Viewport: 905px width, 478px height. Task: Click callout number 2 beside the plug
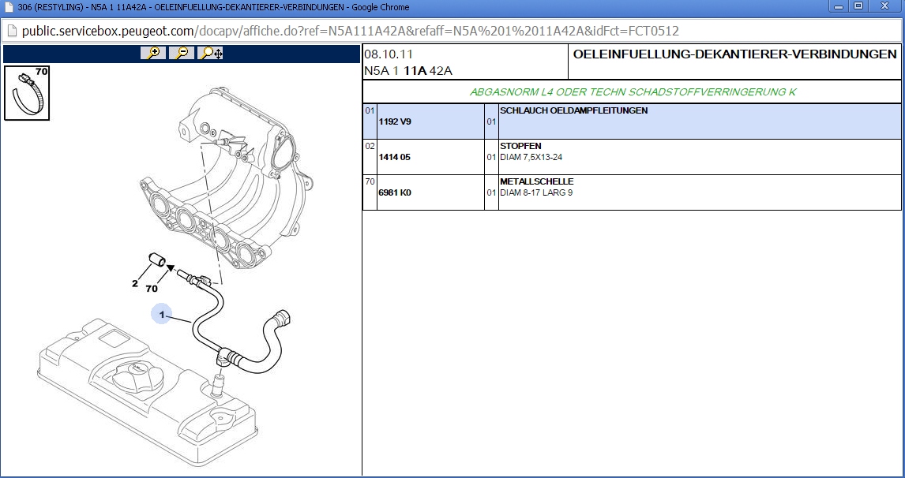[x=134, y=283]
